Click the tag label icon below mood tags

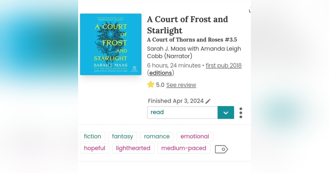[x=222, y=149]
